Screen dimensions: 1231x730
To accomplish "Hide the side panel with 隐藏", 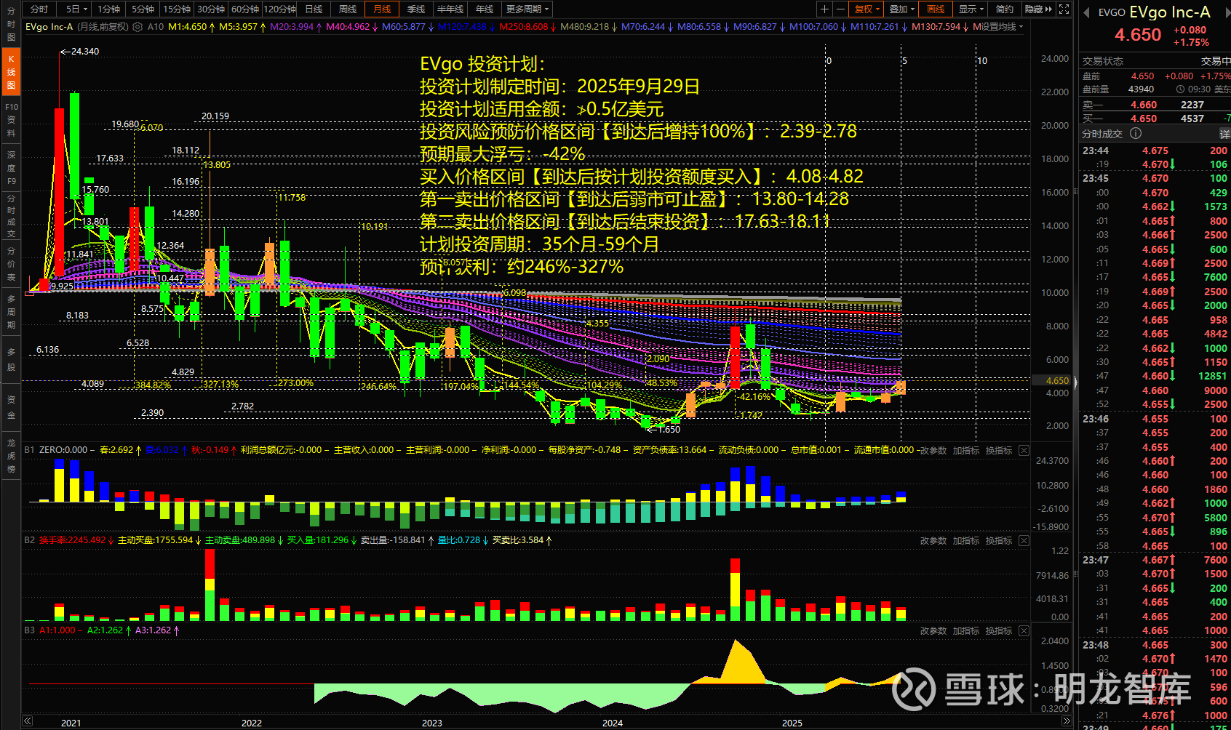I will [1038, 9].
